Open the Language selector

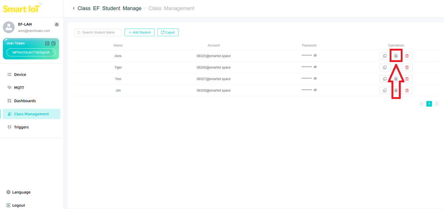21,192
